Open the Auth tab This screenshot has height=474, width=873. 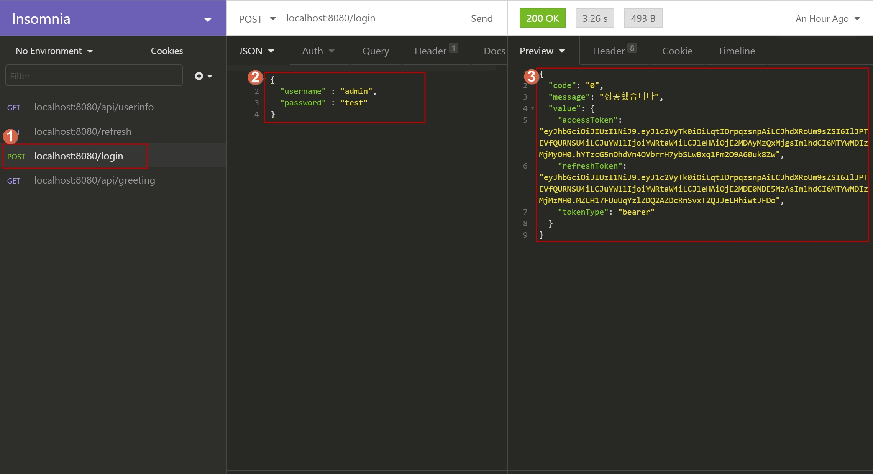tap(318, 51)
